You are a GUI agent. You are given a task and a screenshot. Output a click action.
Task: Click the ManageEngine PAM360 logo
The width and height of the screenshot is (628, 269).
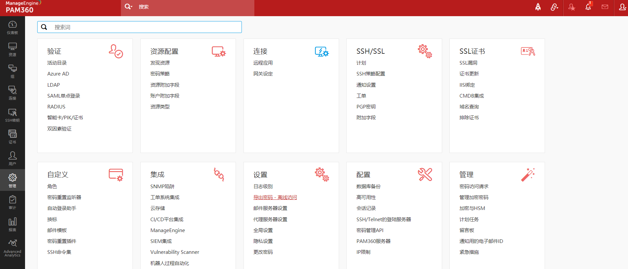pyautogui.click(x=23, y=7)
